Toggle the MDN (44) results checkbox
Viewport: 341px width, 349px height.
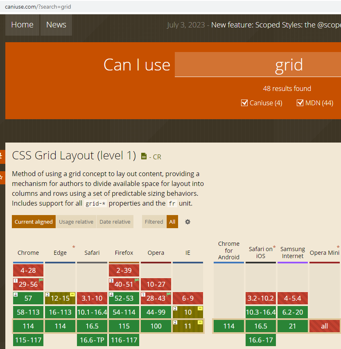pos(300,103)
